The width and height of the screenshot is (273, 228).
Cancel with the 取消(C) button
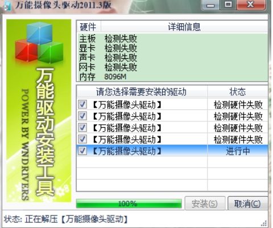[247, 203]
